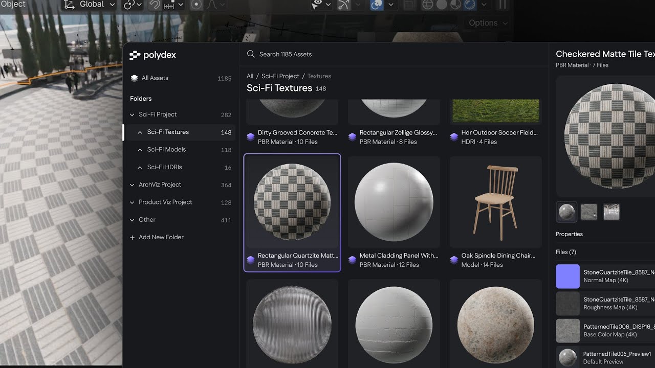Click the Base Color Map file thumbnail
Image resolution: width=655 pixels, height=368 pixels.
tap(567, 331)
